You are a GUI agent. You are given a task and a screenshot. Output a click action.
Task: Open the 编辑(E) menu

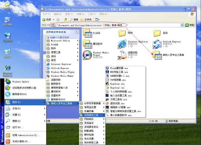[x=58, y=14]
